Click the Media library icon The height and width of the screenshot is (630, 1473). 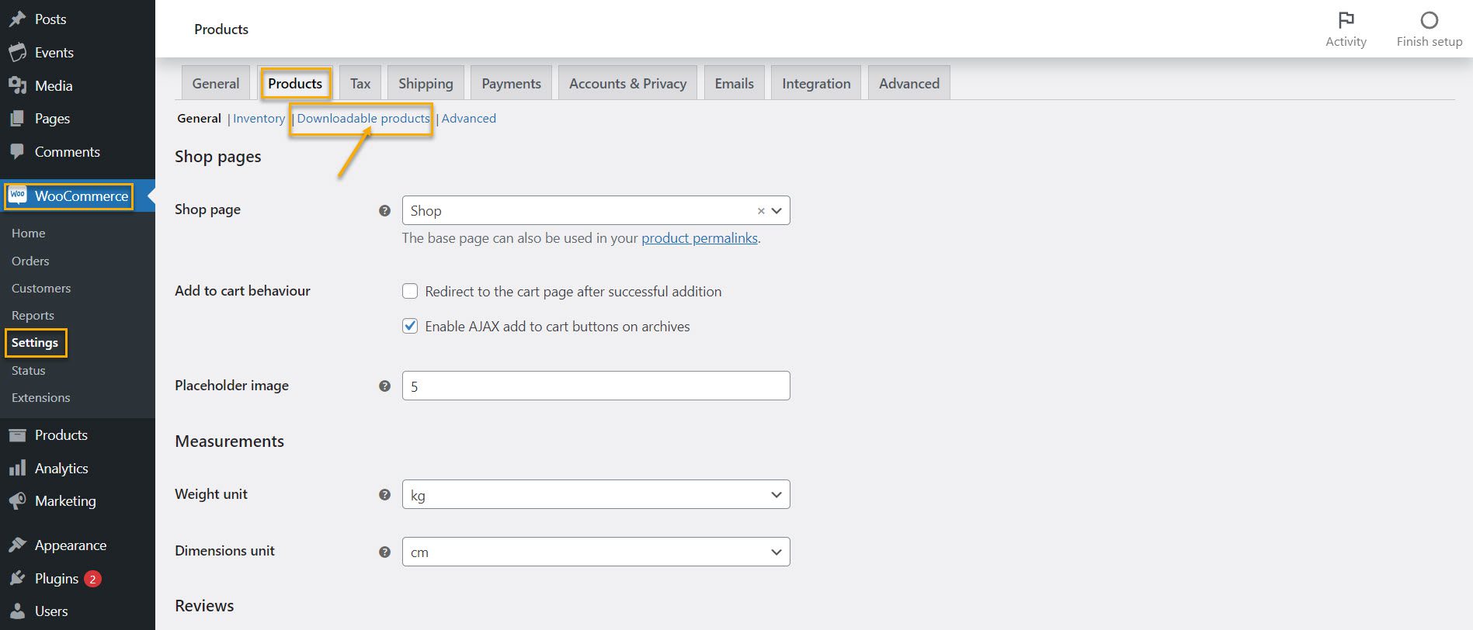(17, 85)
